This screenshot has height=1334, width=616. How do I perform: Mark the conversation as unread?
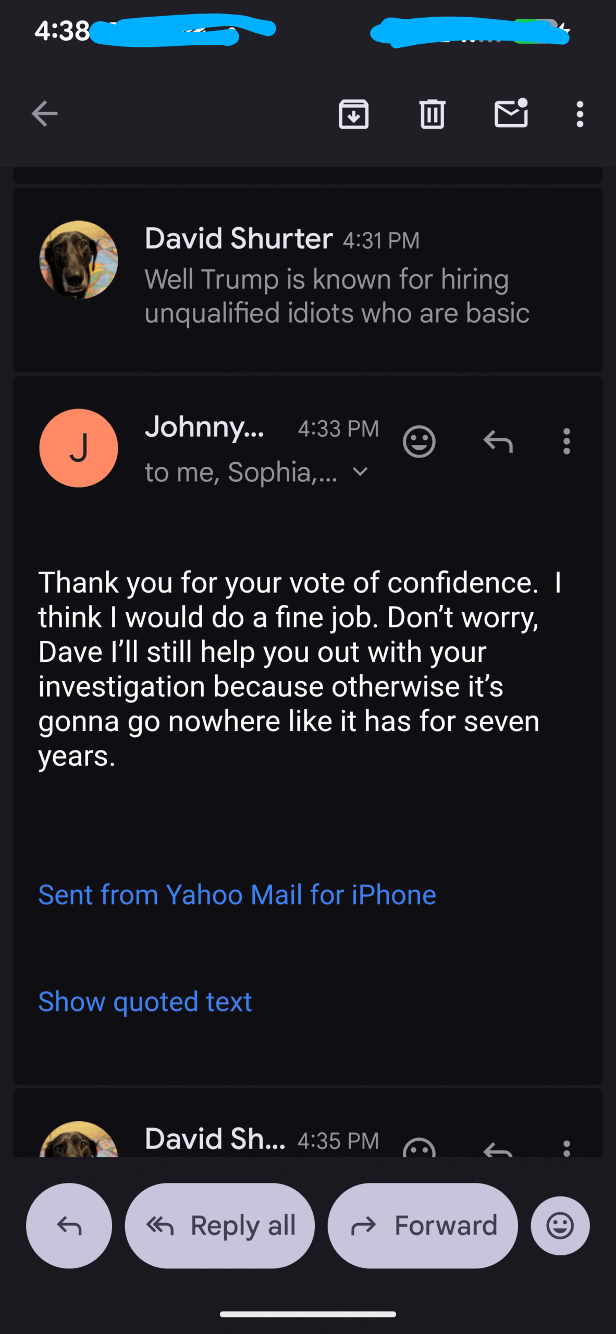click(x=511, y=113)
